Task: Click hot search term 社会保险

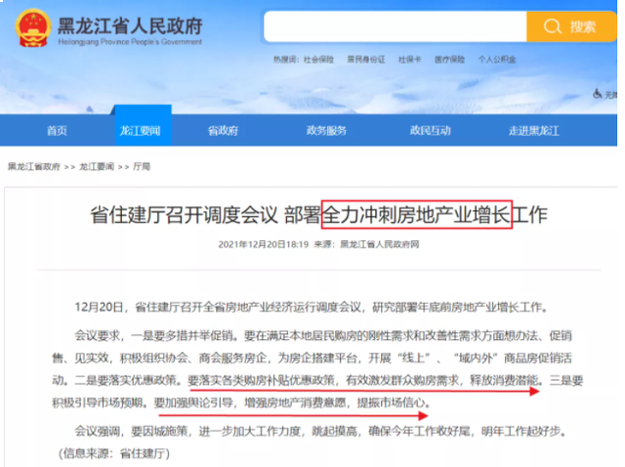Action: tap(318, 60)
